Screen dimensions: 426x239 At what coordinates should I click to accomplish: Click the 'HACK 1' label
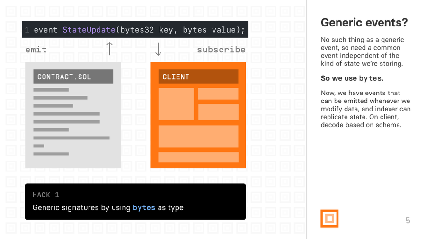tap(45, 195)
